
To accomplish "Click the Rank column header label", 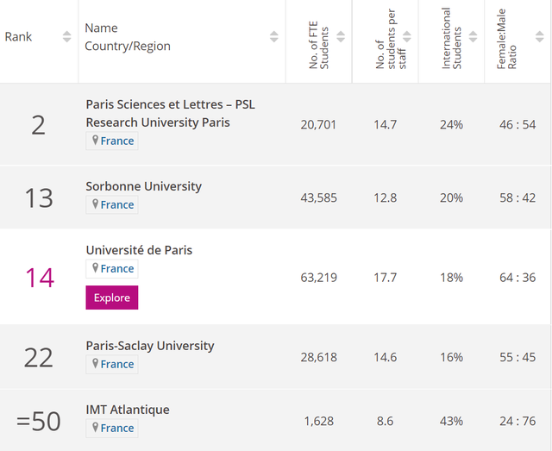I will [x=19, y=37].
